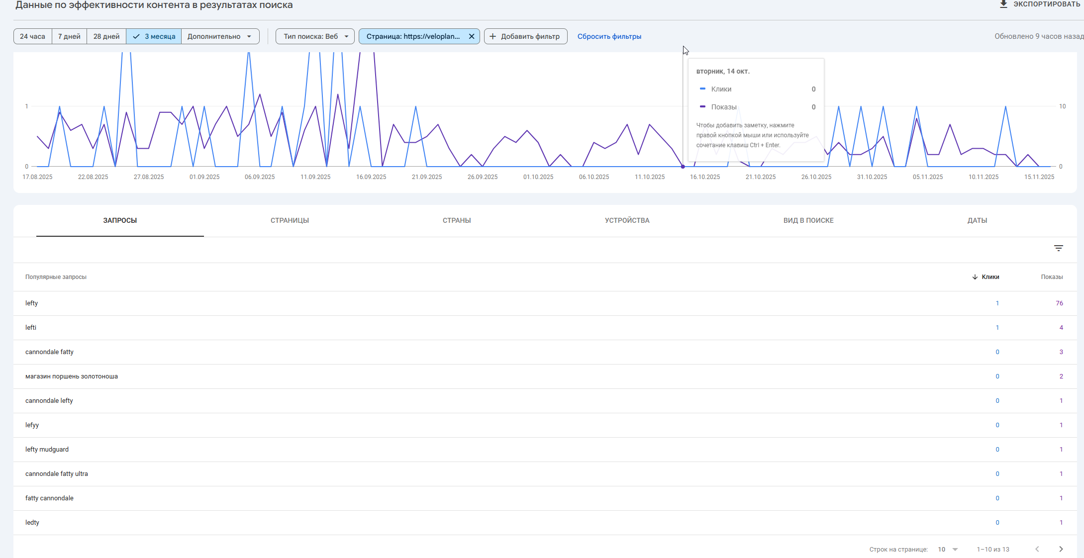This screenshot has height=558, width=1084.
Task: Go to next page of rows
Action: pyautogui.click(x=1061, y=549)
